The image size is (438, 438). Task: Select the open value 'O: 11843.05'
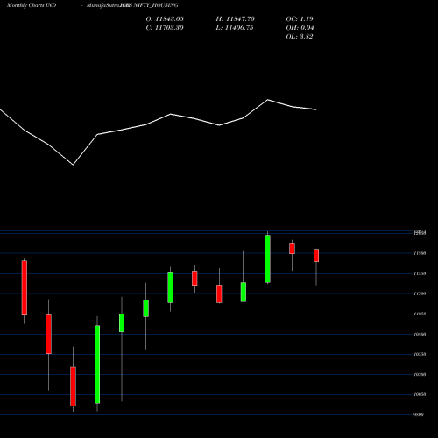(x=165, y=19)
